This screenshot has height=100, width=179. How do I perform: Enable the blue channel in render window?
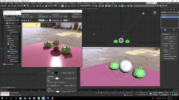click(43, 20)
